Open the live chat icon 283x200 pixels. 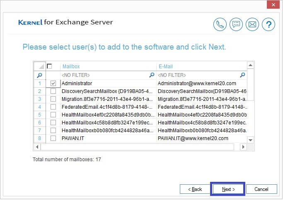click(236, 24)
